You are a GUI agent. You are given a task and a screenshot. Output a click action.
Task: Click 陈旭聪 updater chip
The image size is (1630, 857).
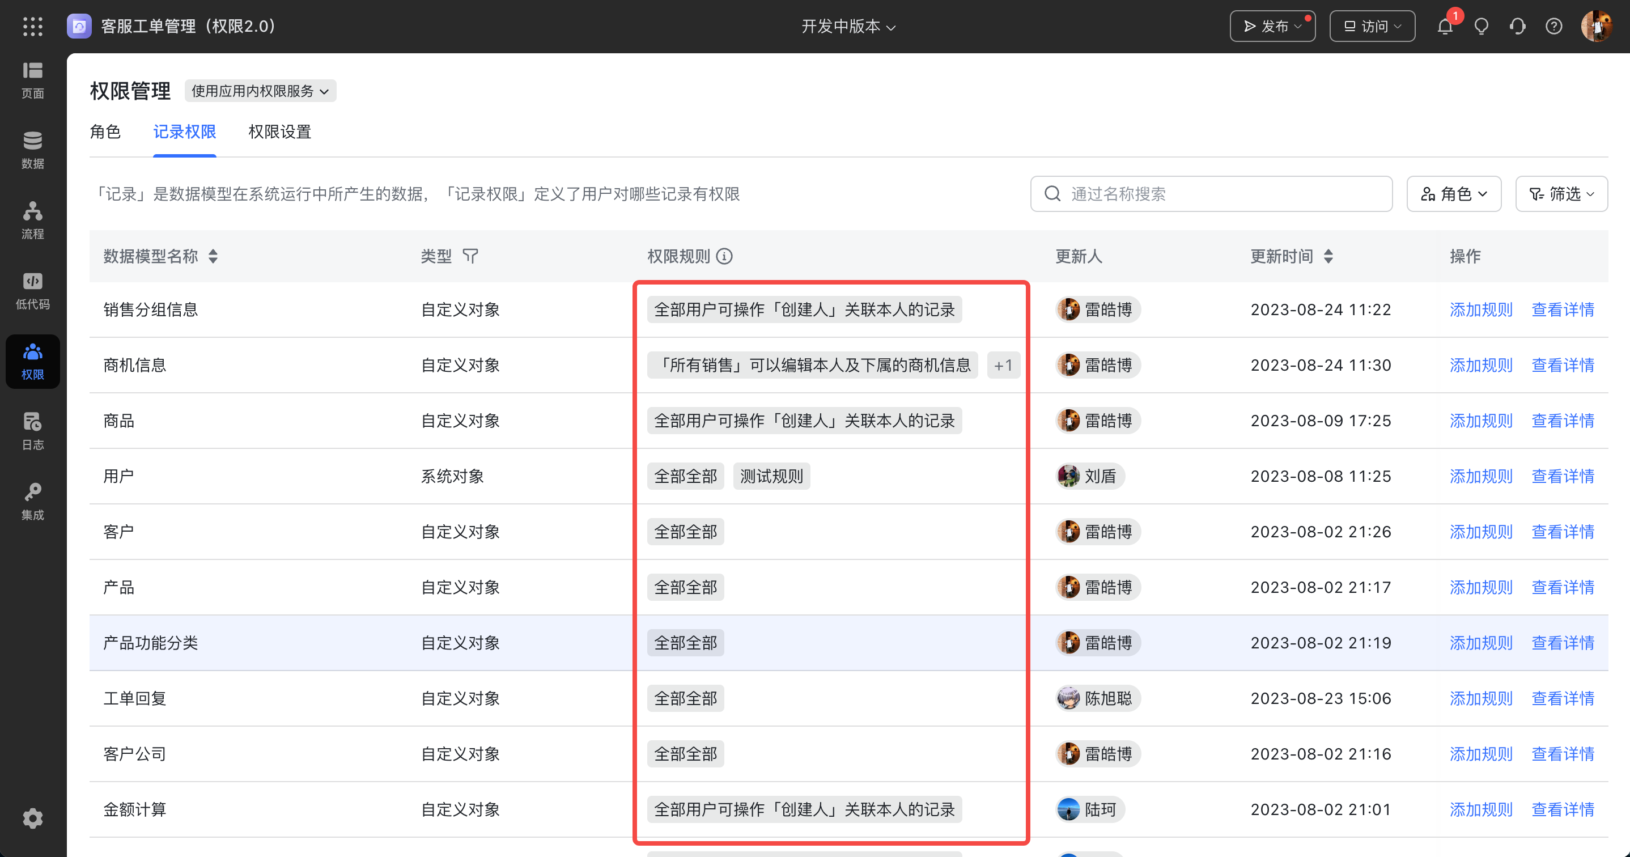pos(1098,698)
